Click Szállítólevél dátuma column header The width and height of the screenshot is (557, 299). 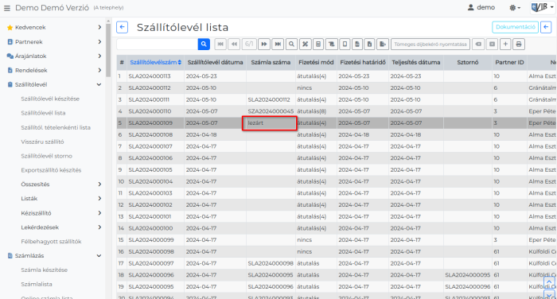coord(216,62)
